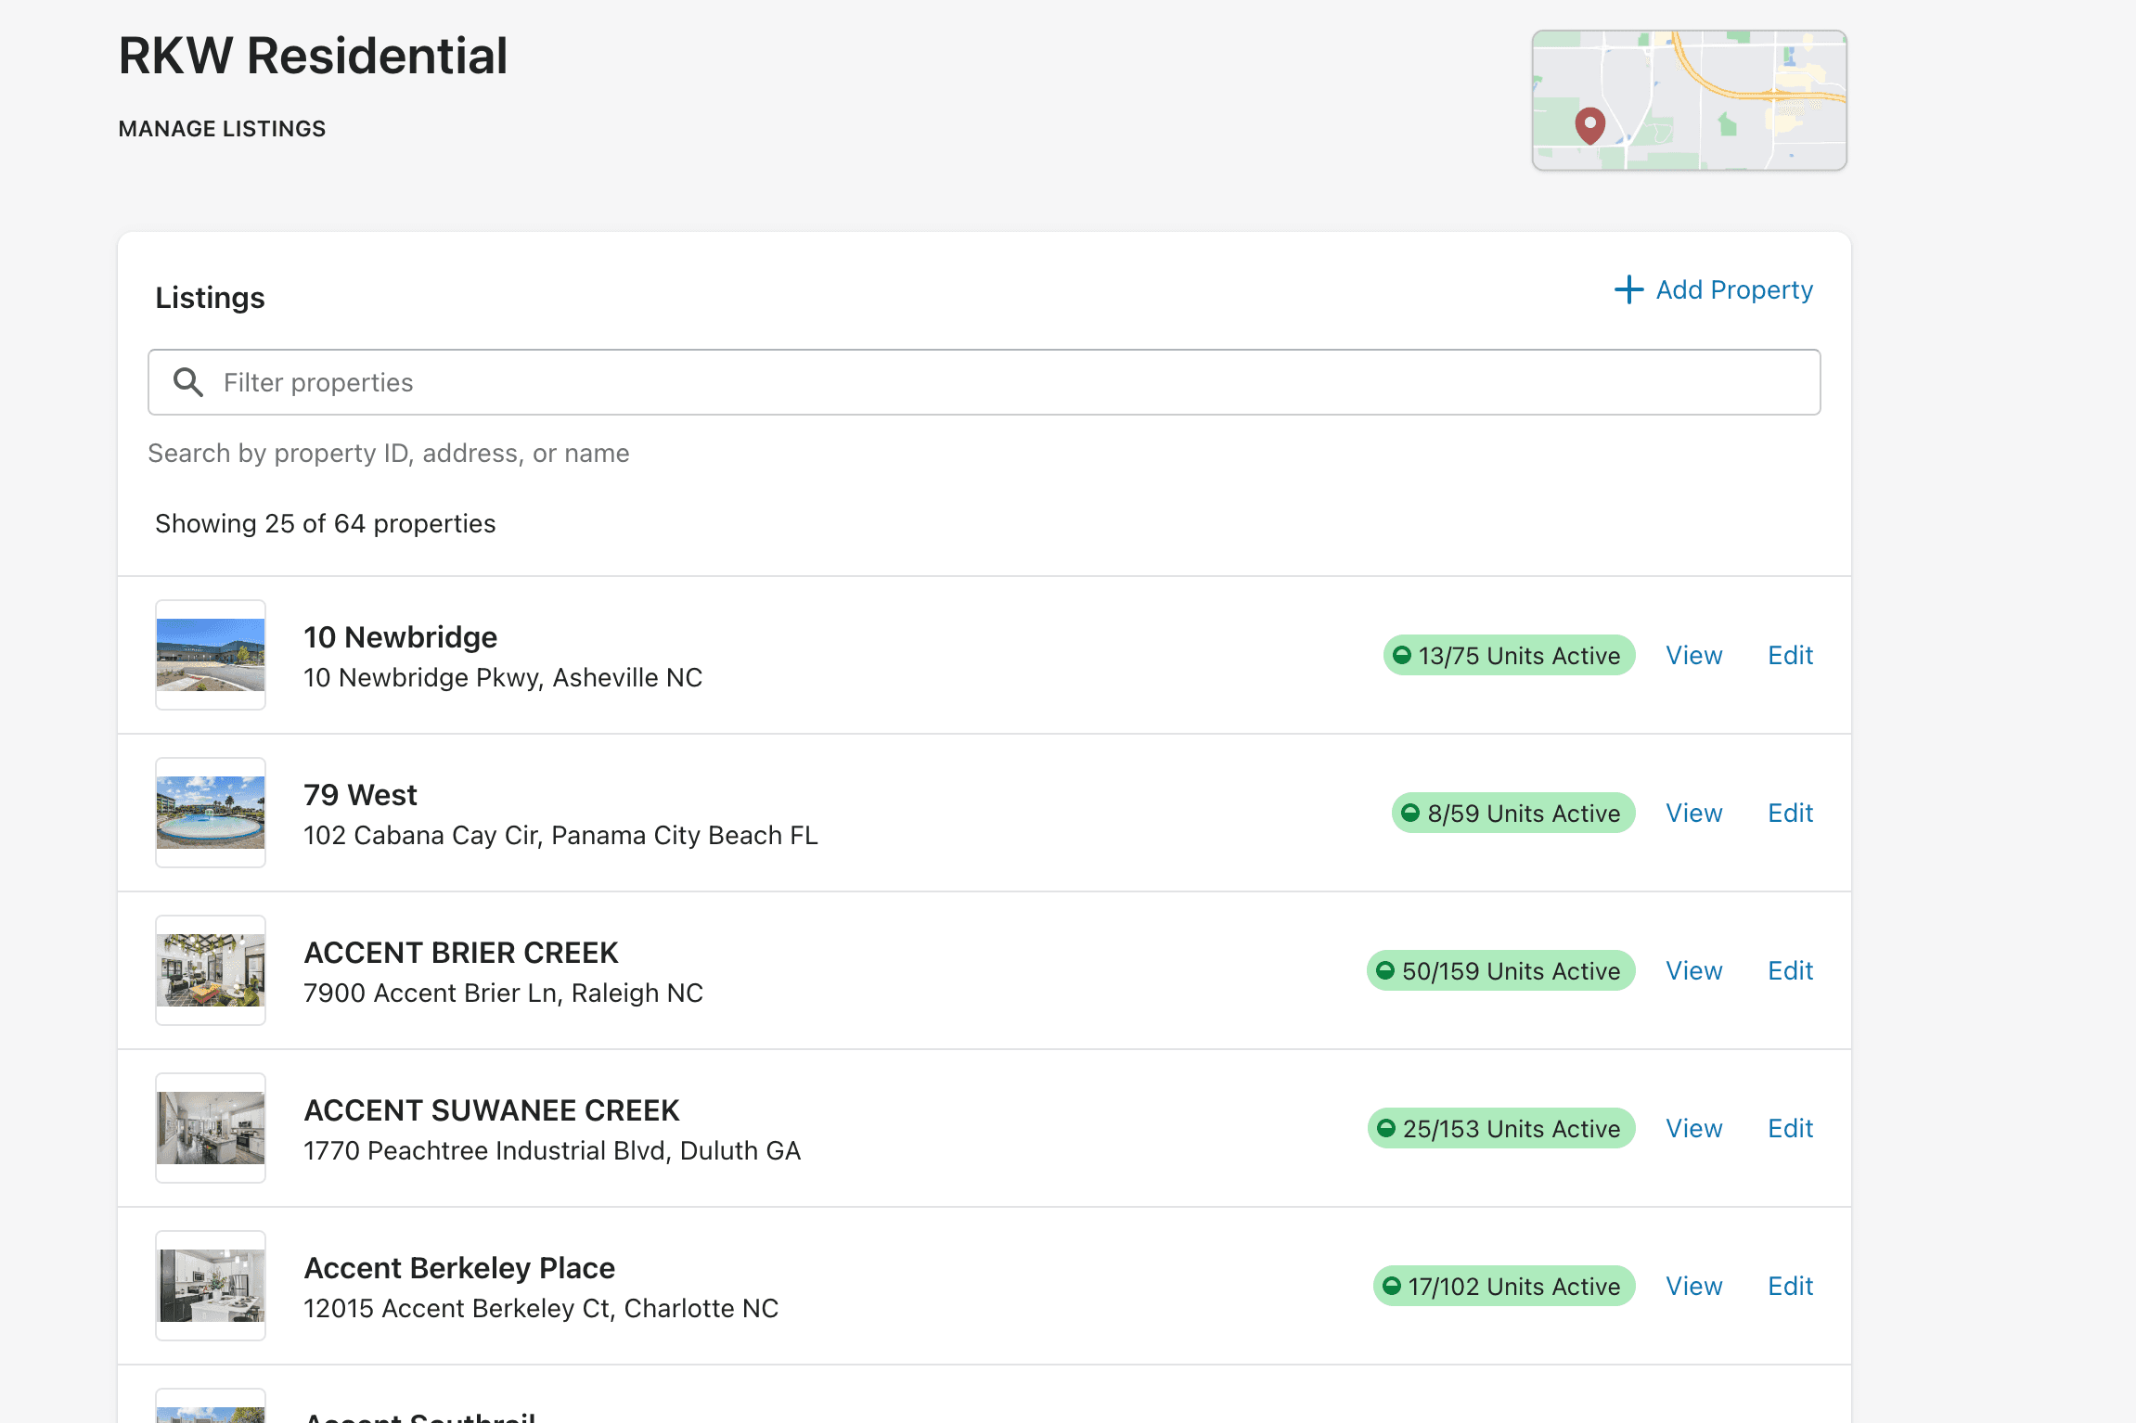Click the 10 Newbridge property name

pos(401,637)
